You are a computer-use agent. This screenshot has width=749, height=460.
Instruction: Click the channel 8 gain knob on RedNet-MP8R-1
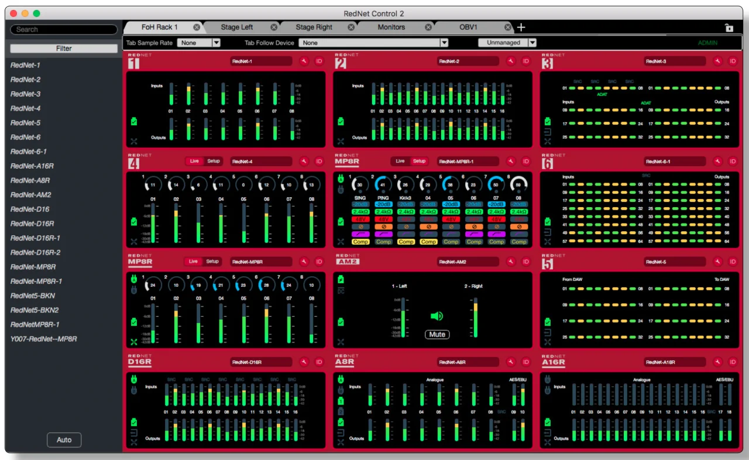pyautogui.click(x=518, y=185)
